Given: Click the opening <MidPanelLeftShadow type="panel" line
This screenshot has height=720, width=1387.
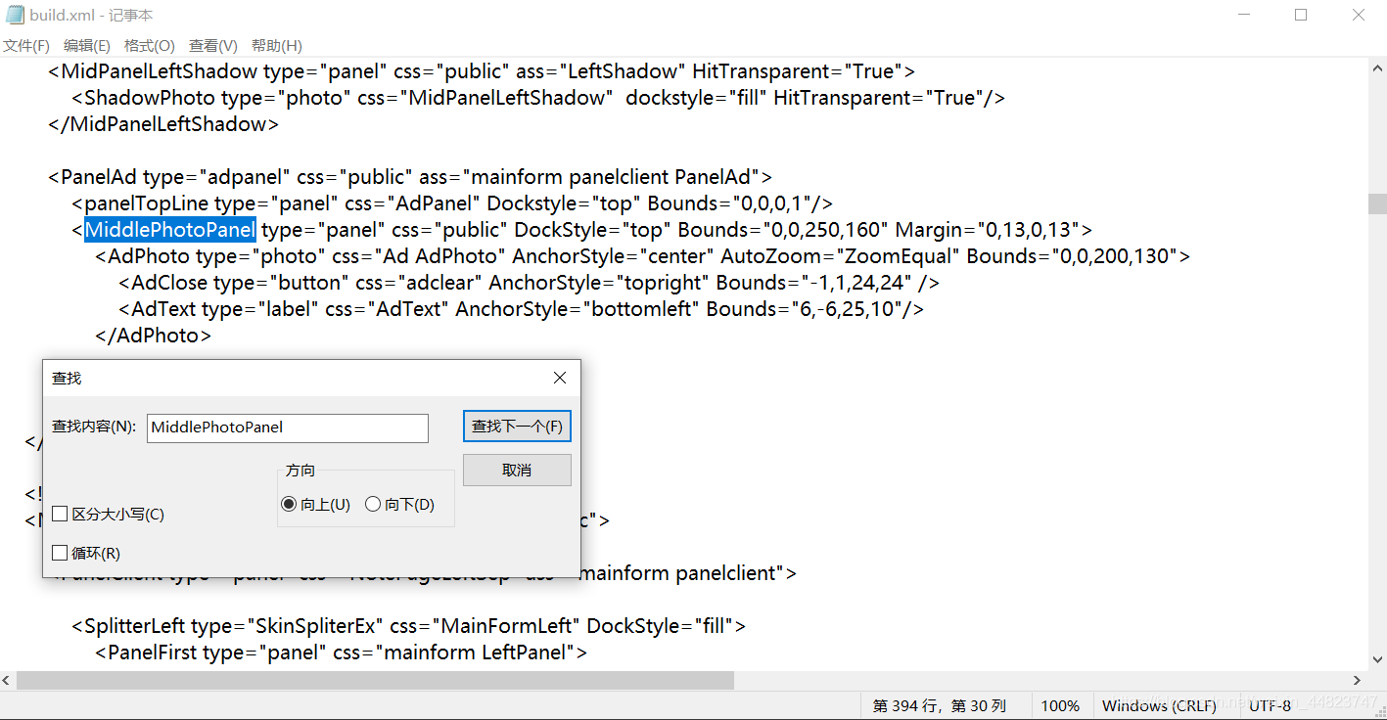Looking at the screenshot, I should (x=482, y=71).
